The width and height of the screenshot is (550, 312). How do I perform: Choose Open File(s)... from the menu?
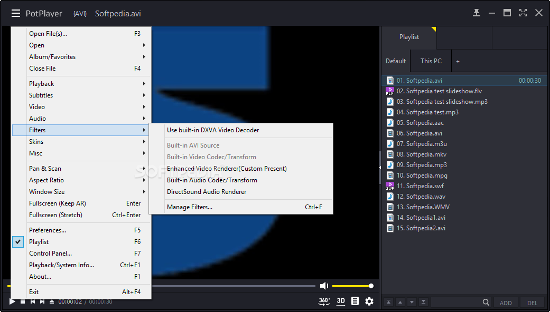(x=81, y=34)
